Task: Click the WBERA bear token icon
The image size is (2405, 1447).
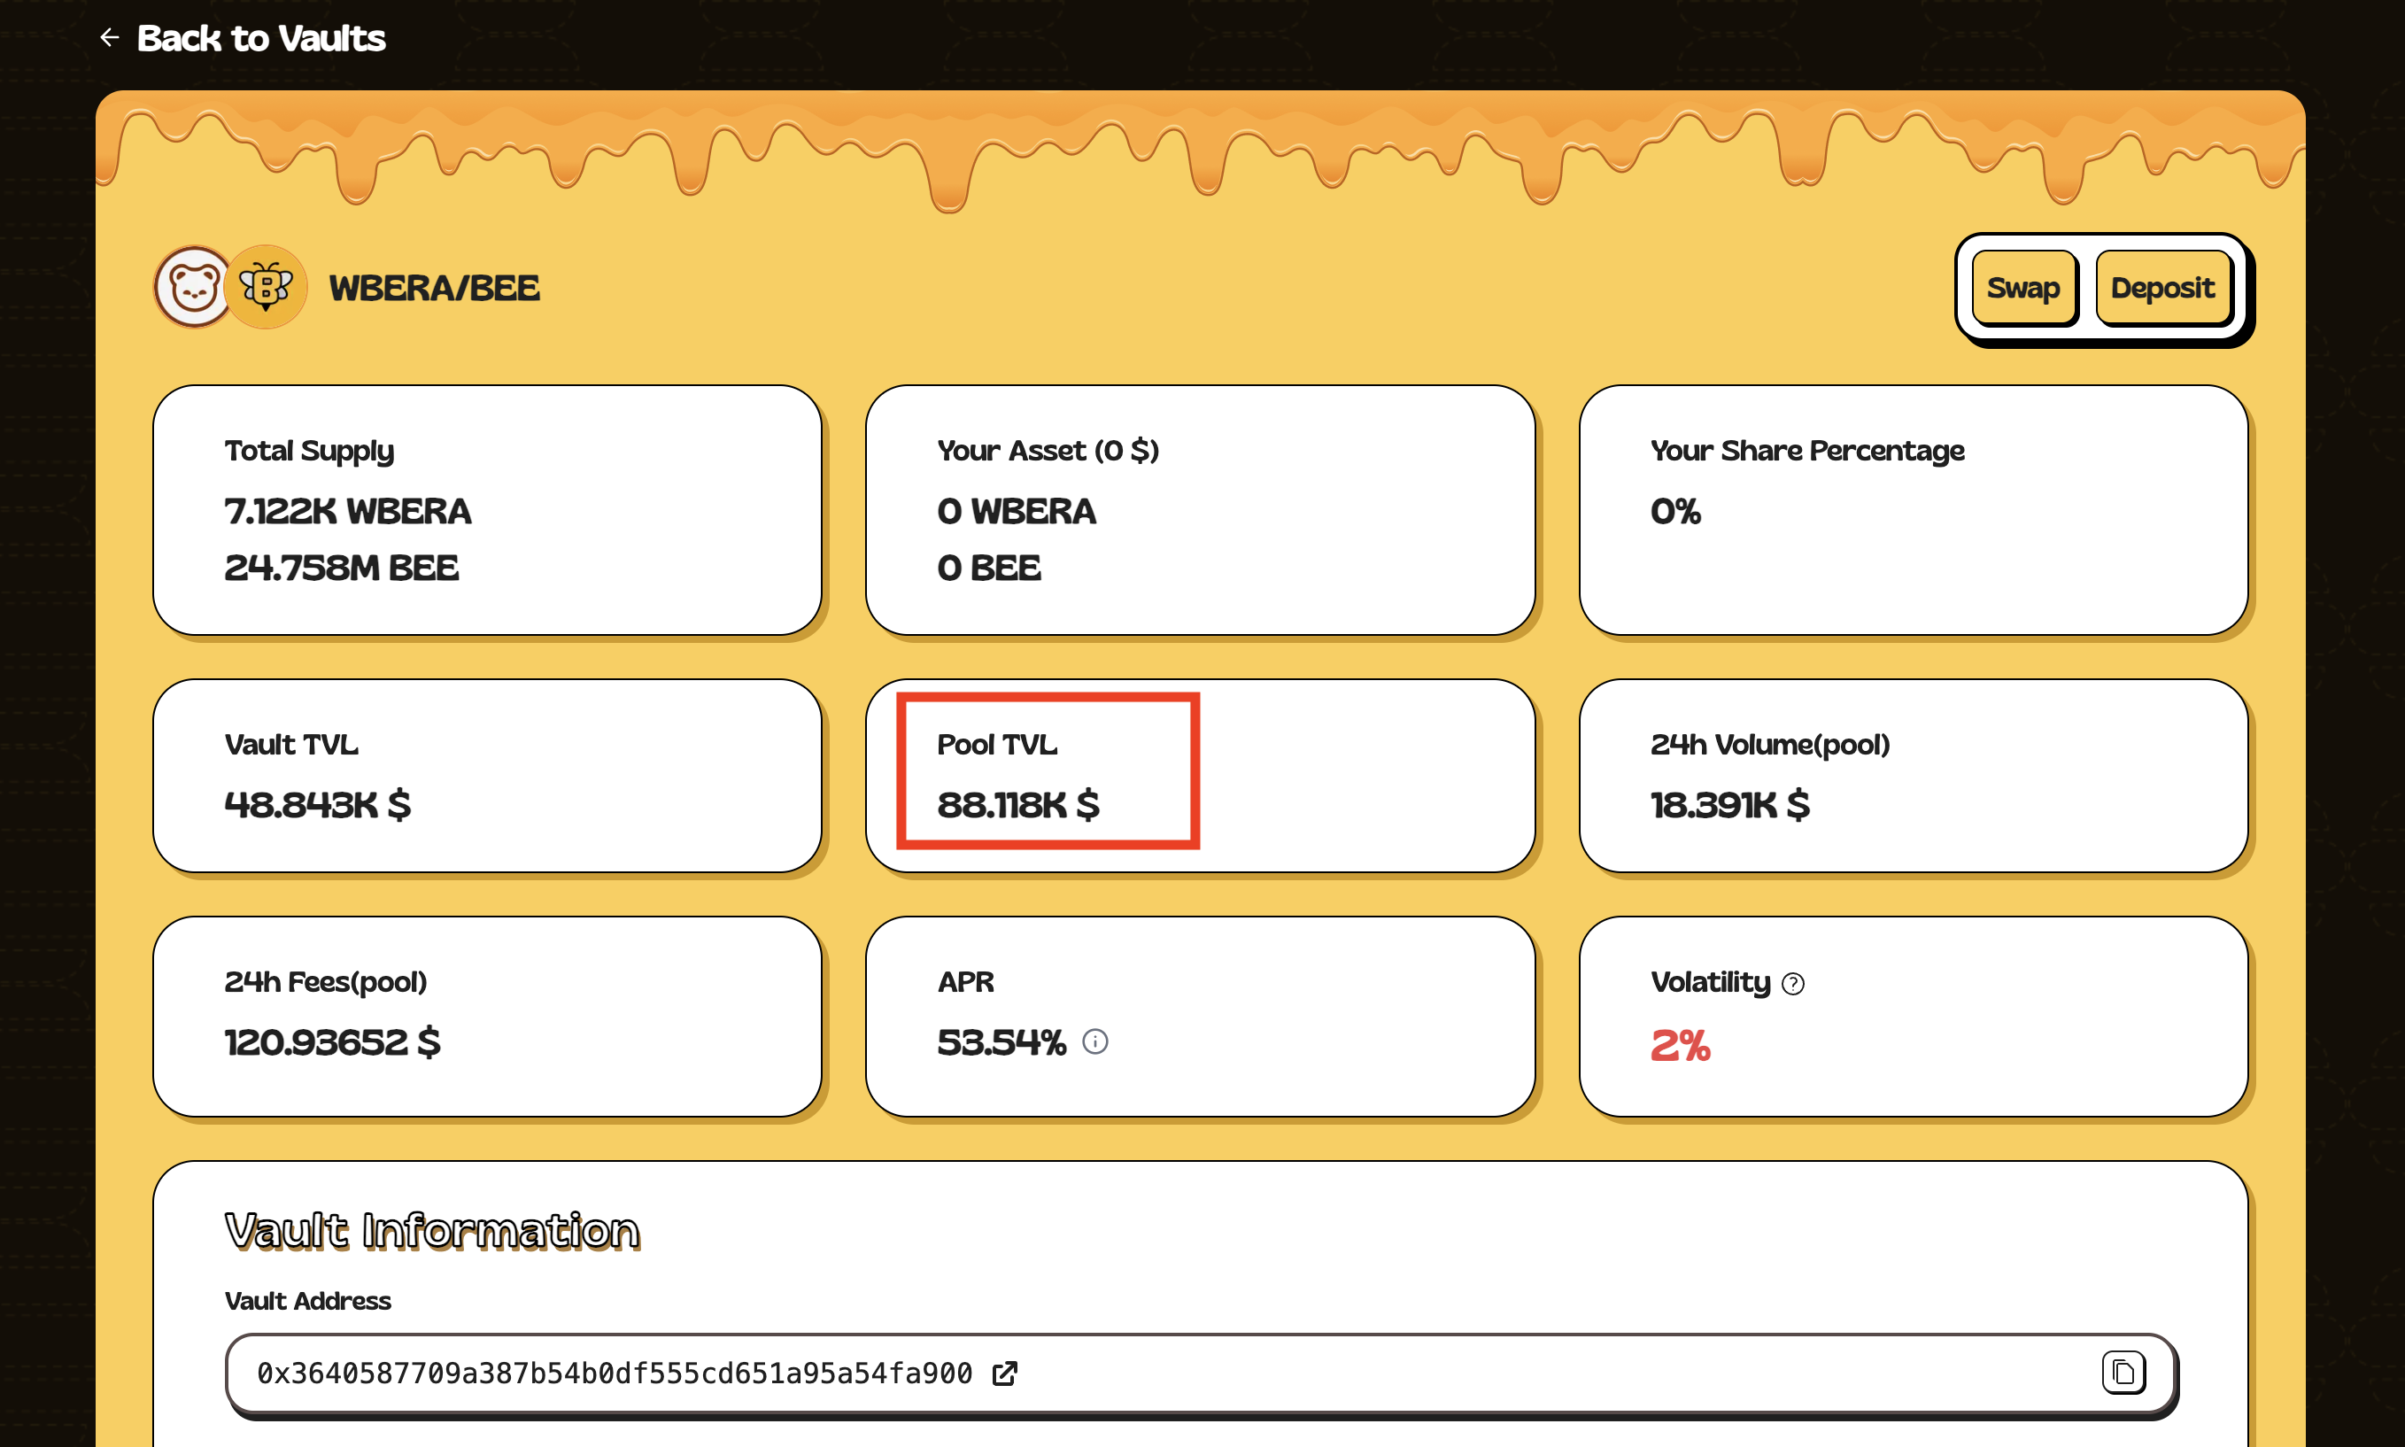Action: [194, 287]
